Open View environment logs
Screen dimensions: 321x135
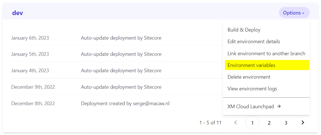tap(252, 89)
